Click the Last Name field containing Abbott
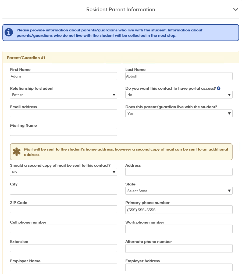The image size is (242, 274). [x=179, y=76]
